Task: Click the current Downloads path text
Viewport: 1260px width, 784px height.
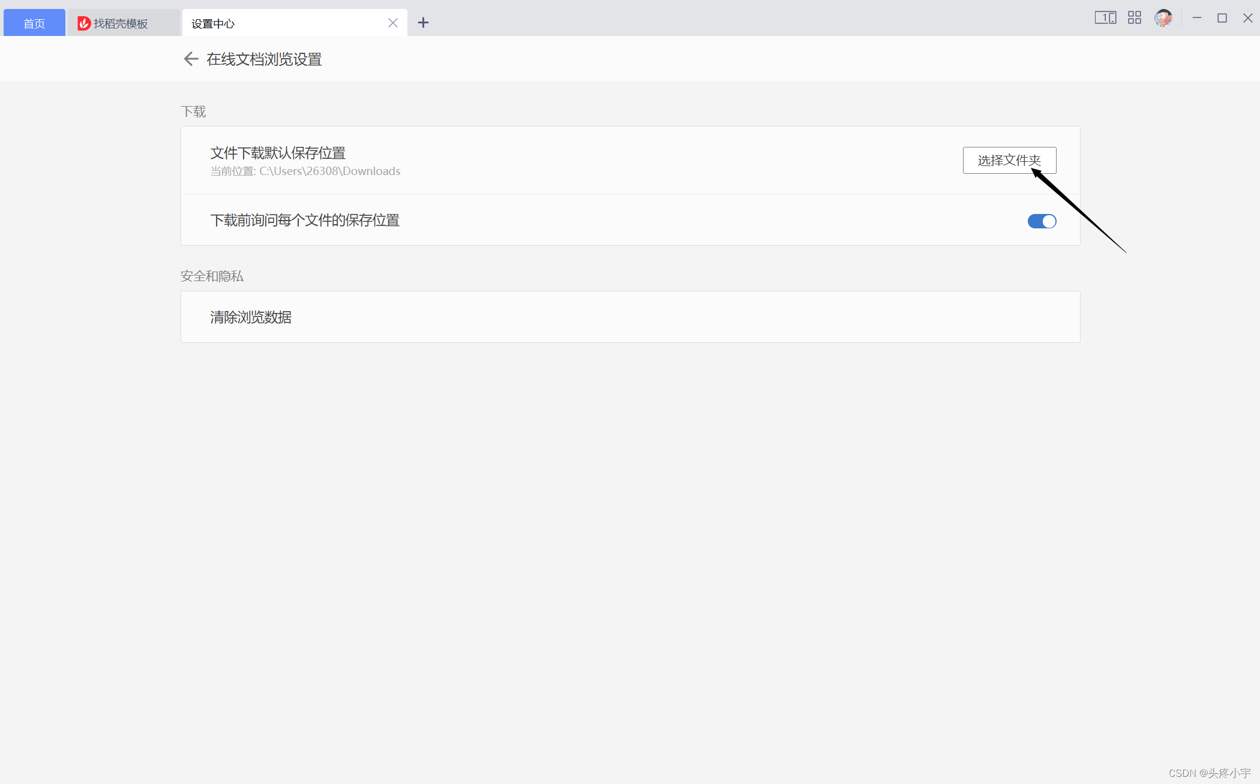Action: [329, 171]
